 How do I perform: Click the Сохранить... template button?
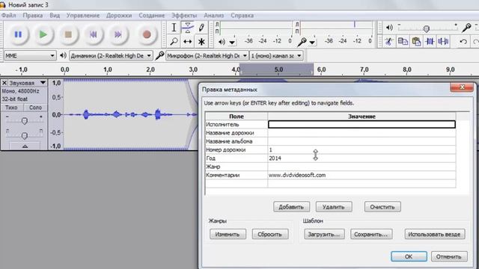click(x=371, y=234)
